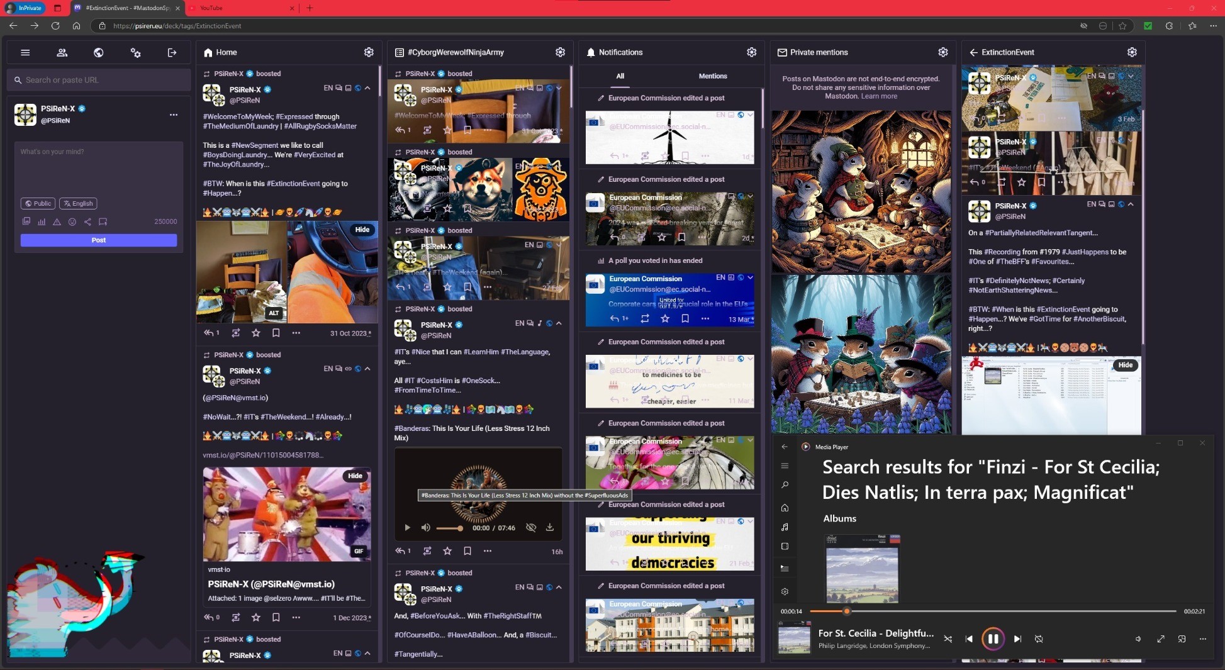Viewport: 1225px width, 670px height.
Task: Open the #ExtinctionEvent hashtag link in Home post
Action: 293,184
